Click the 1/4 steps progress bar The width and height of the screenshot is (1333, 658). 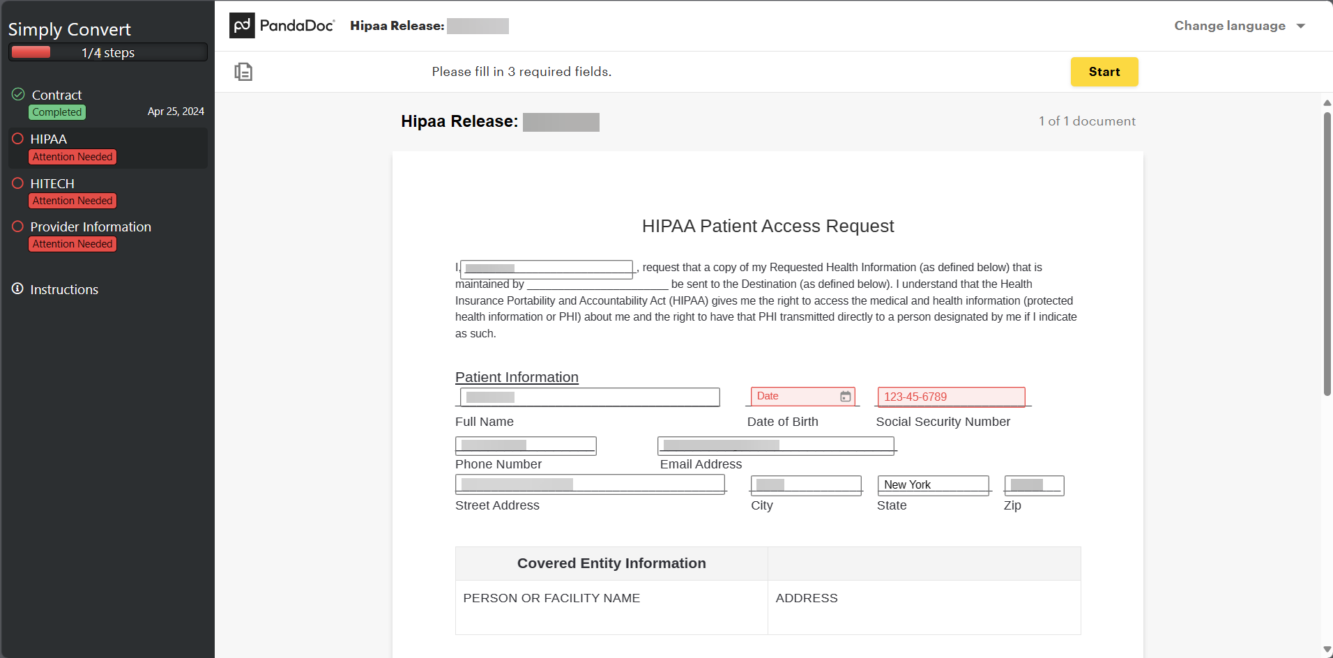point(108,52)
